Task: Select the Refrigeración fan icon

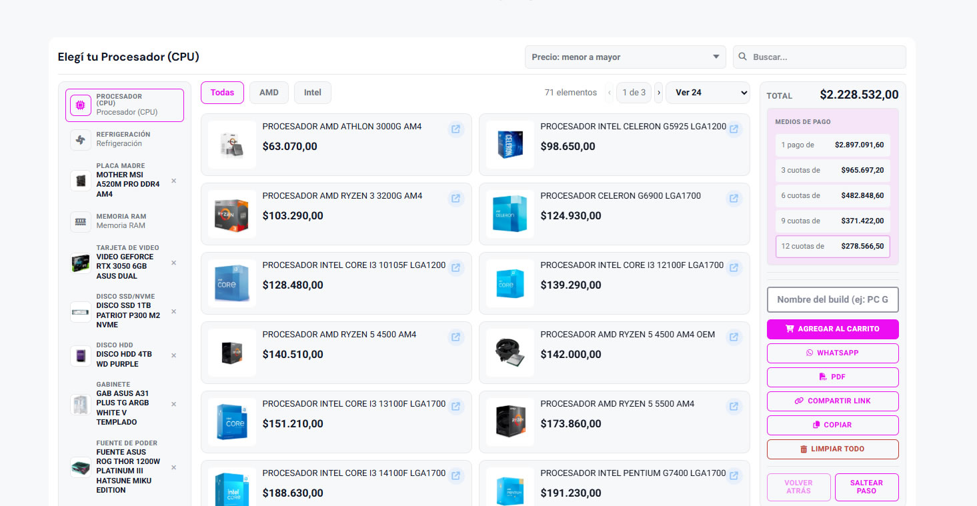Action: coord(81,140)
